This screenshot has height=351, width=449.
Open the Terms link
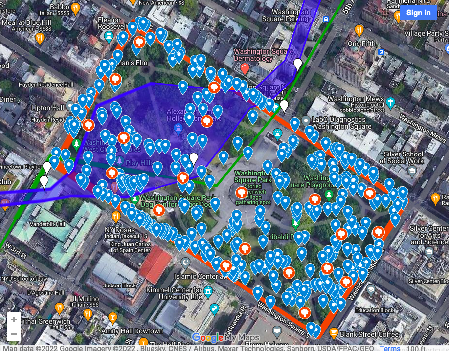pyautogui.click(x=390, y=348)
